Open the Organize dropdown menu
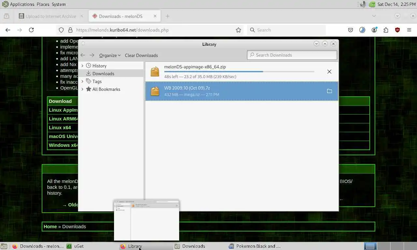 [110, 55]
